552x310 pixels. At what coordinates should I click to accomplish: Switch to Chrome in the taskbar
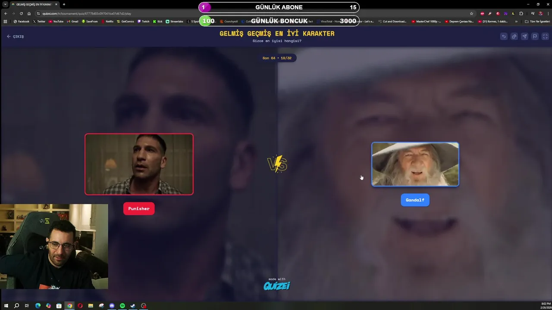69,306
